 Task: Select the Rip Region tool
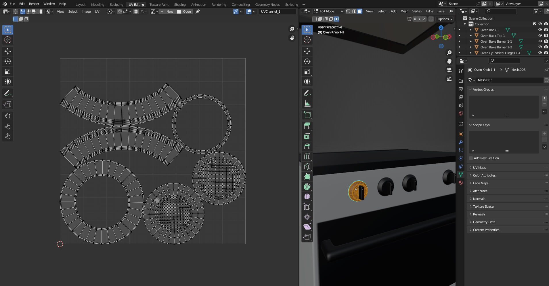coord(307,237)
